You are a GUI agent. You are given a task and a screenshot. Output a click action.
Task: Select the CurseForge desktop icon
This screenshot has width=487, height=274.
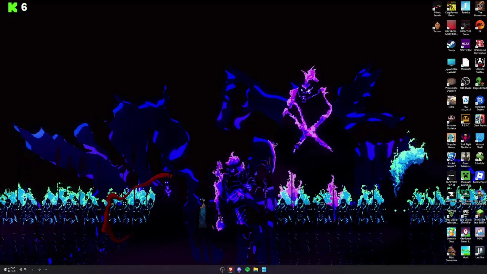(x=451, y=196)
